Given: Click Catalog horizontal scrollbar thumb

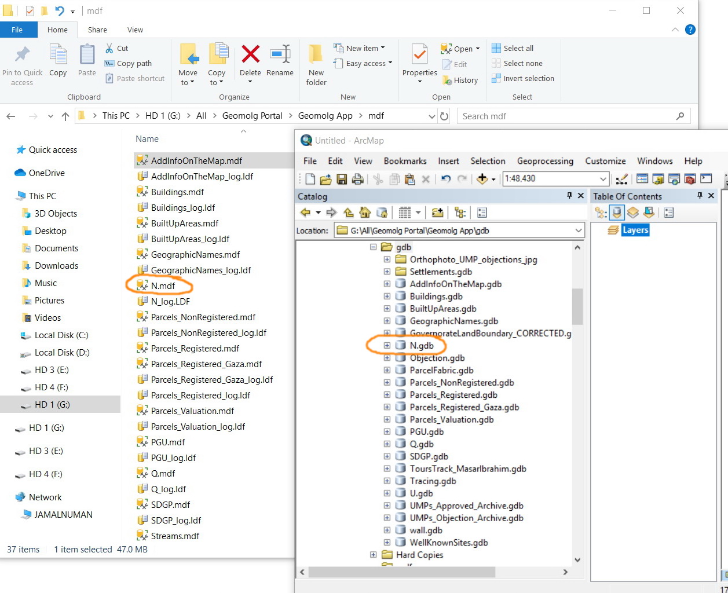Looking at the screenshot, I should [x=402, y=572].
